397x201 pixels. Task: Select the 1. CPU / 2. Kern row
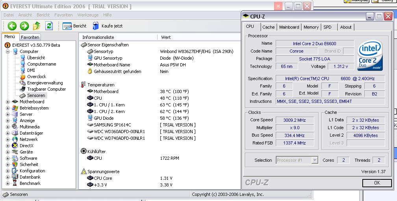tap(160, 111)
